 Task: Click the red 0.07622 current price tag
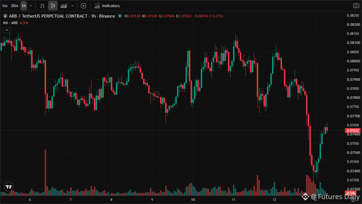(352, 131)
